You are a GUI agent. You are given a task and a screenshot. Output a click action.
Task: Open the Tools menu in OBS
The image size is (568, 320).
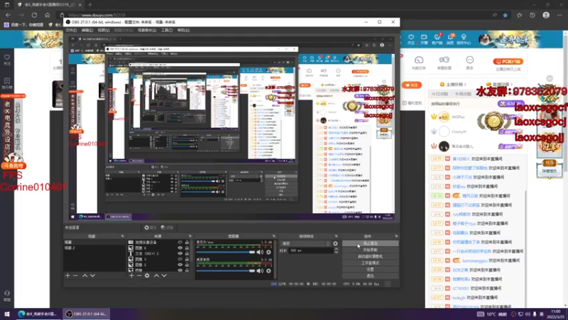point(167,30)
